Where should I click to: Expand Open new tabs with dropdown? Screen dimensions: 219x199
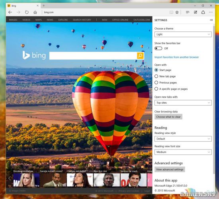point(183,102)
